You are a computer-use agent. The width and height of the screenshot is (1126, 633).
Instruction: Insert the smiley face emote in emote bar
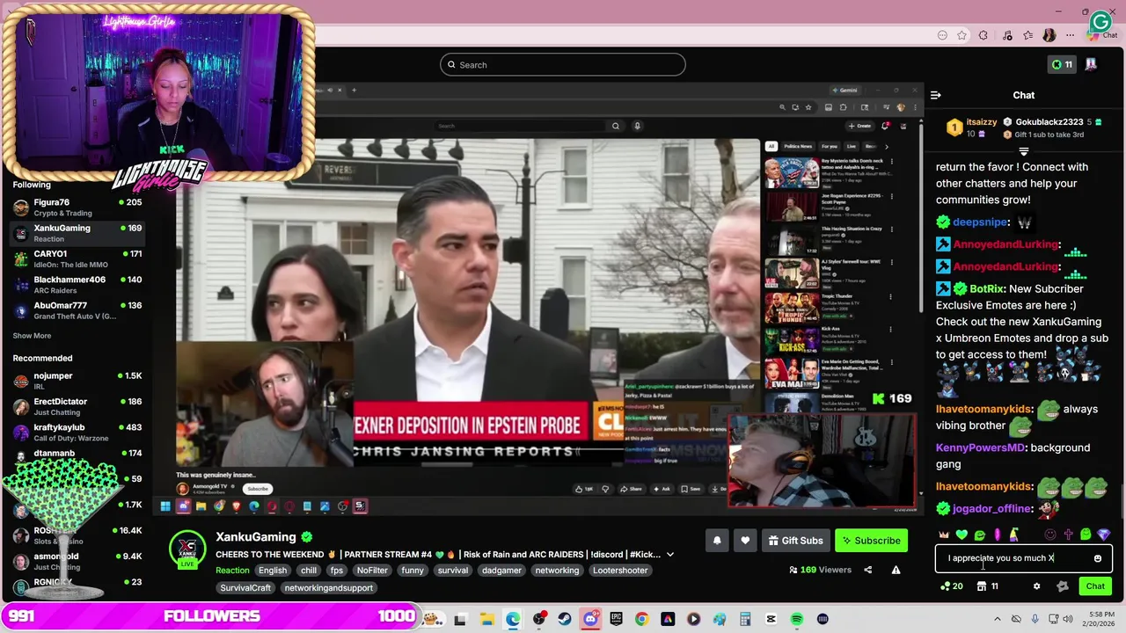pyautogui.click(x=1050, y=535)
